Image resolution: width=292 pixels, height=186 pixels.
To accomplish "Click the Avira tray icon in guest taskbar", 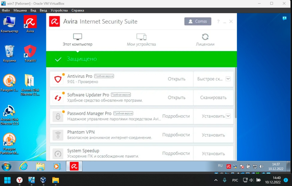I will [x=228, y=167].
